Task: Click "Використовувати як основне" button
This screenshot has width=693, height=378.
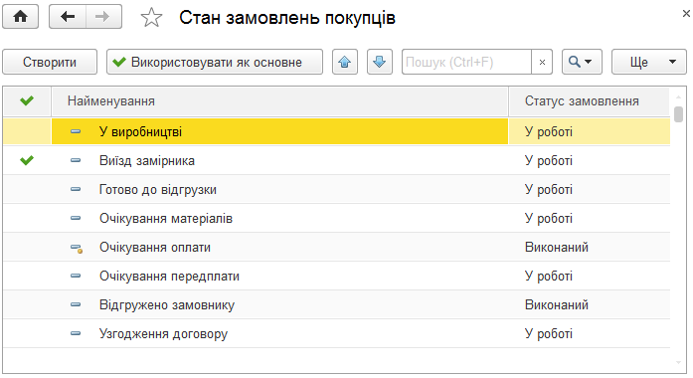Action: (x=215, y=62)
